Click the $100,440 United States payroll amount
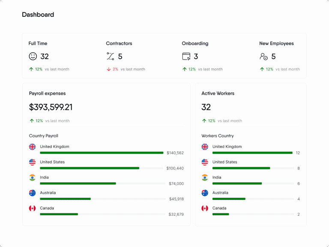Image resolution: width=329 pixels, height=247 pixels. [x=175, y=168]
